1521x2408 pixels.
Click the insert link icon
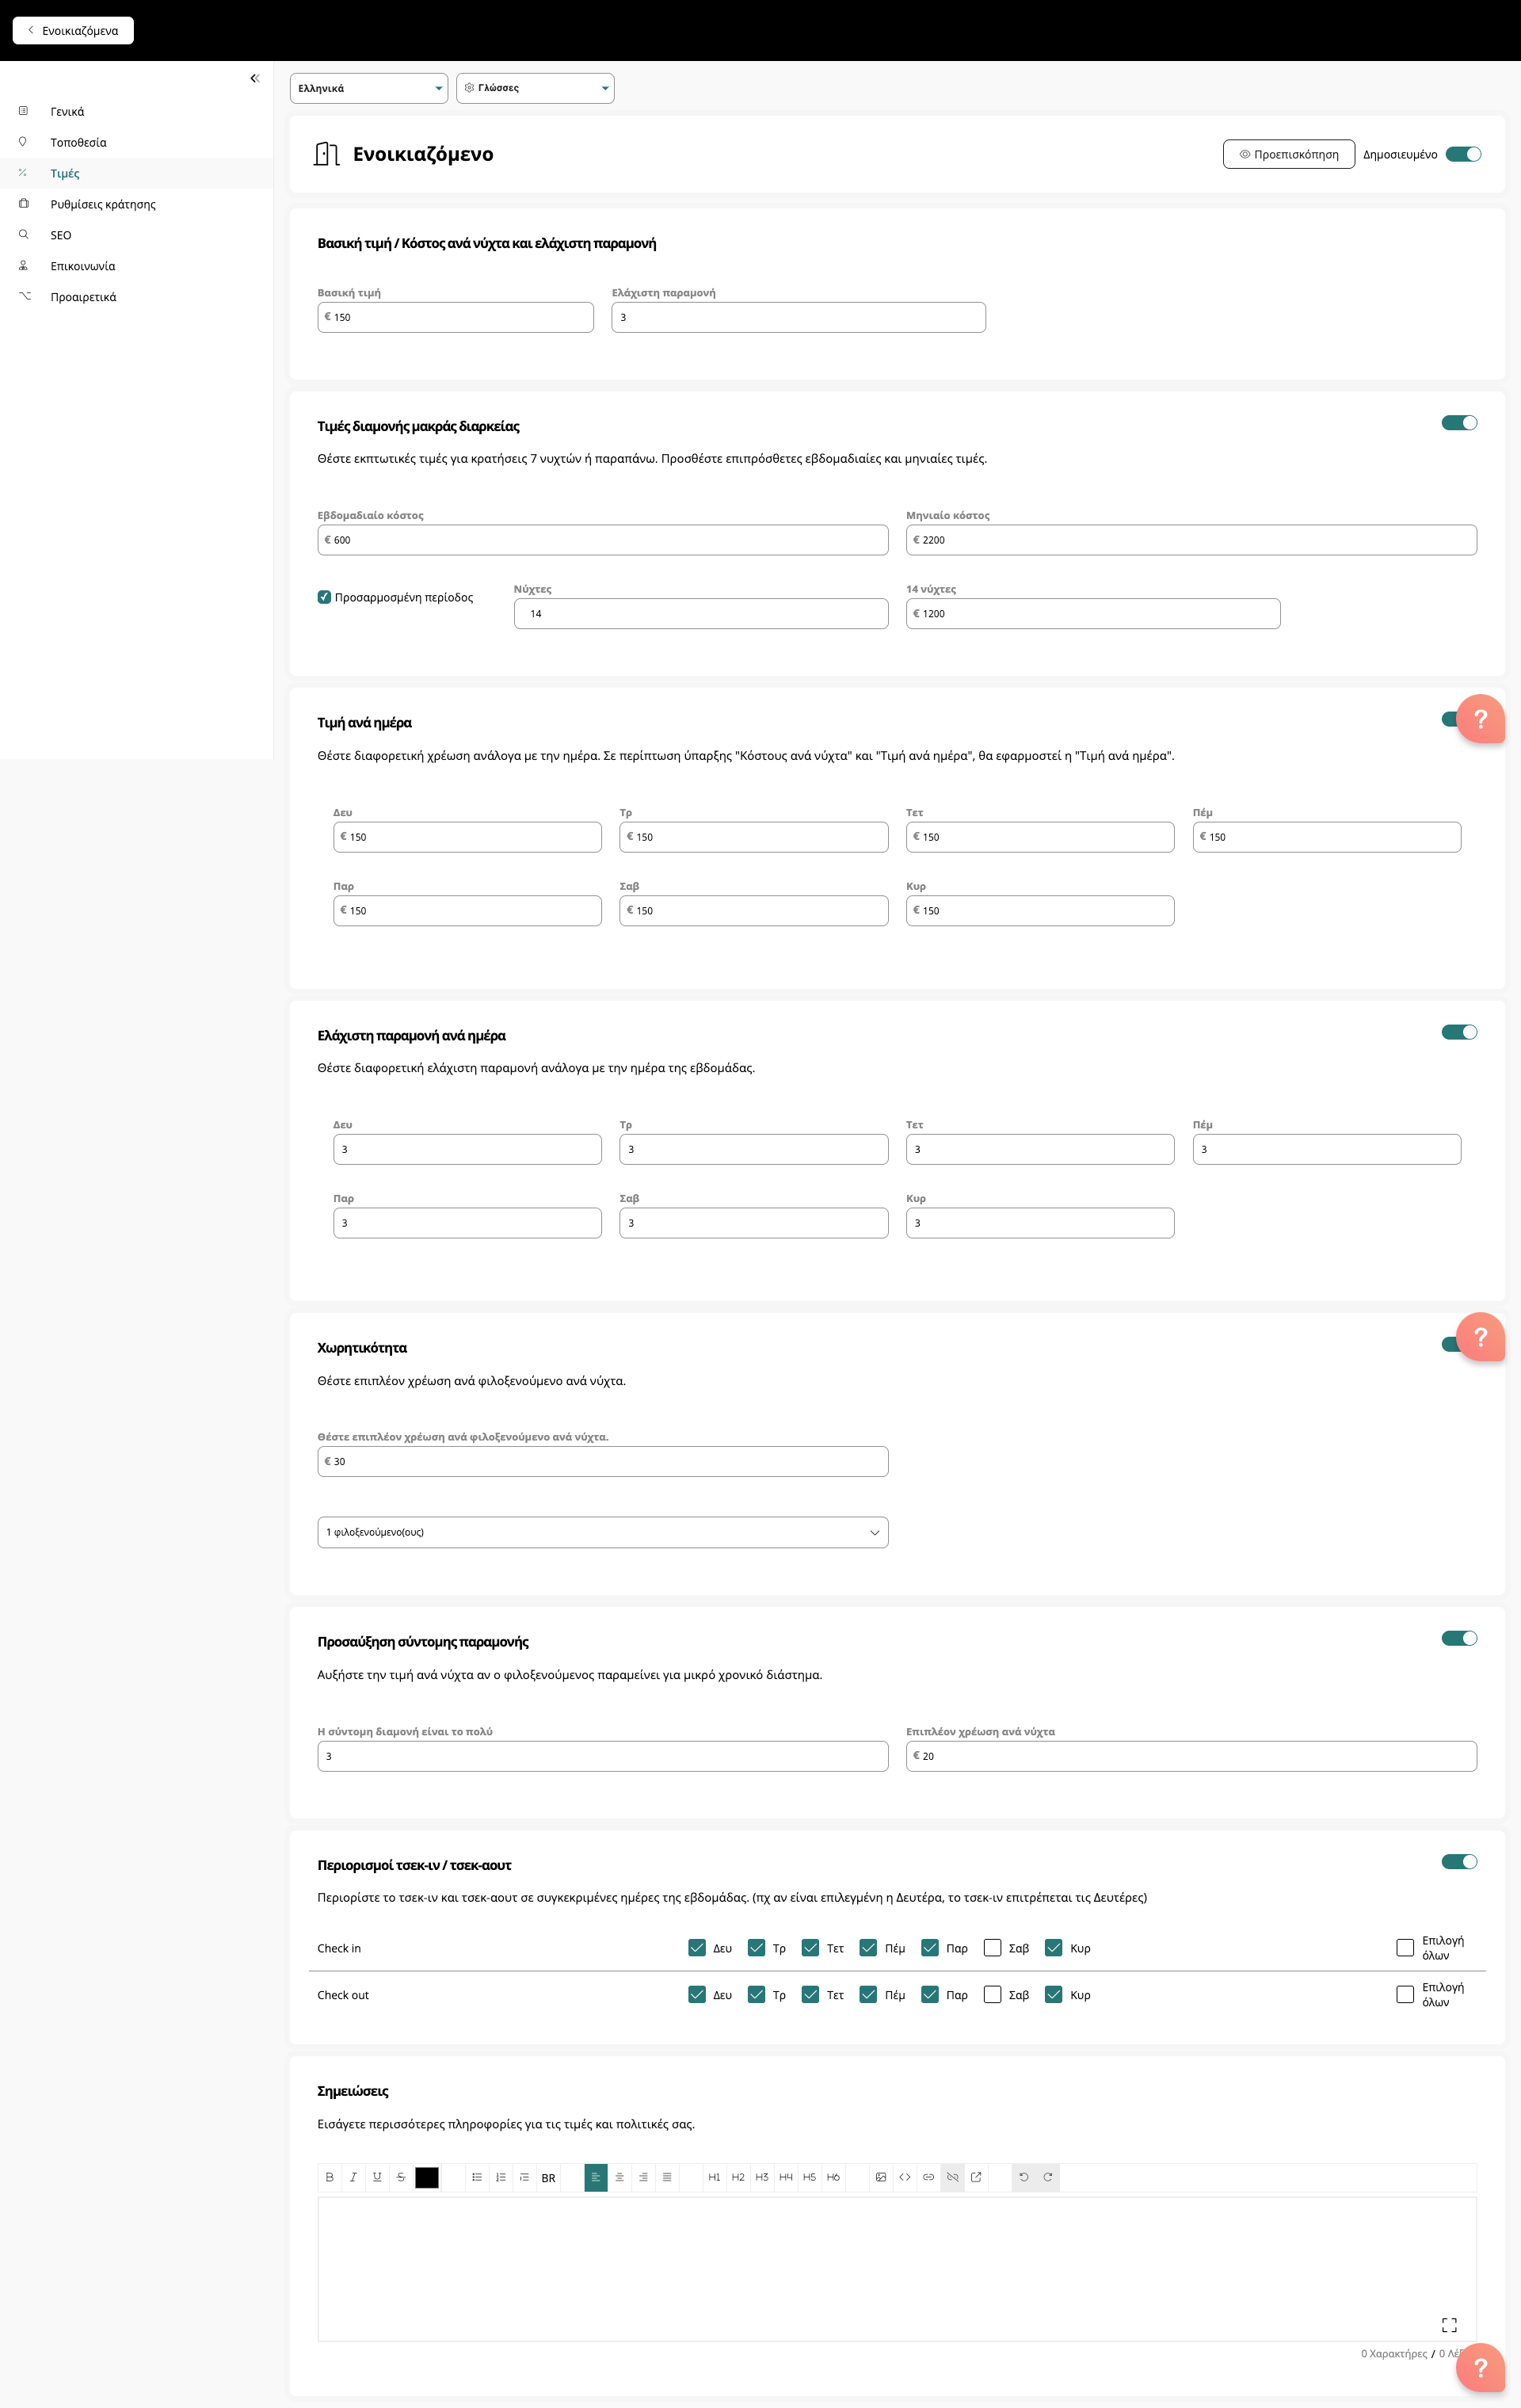click(x=929, y=2177)
